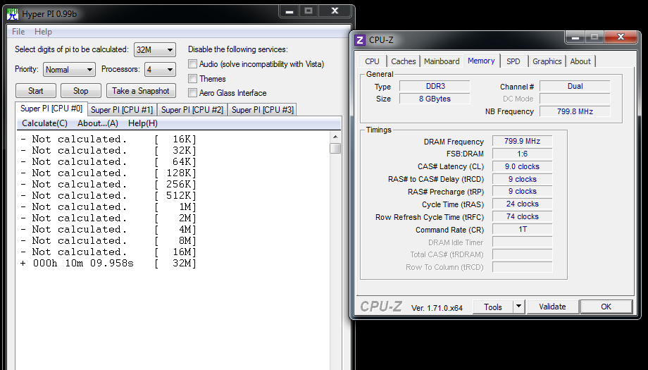
Task: Switch to Super PI [CPU #2] tab
Action: tap(192, 110)
